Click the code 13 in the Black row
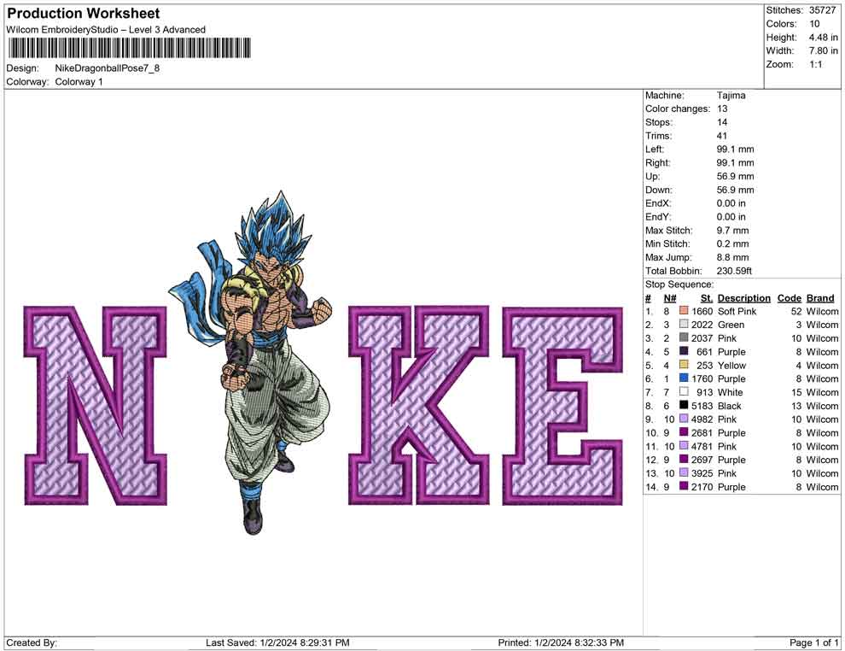Viewport: 845px width, 651px height. click(796, 406)
